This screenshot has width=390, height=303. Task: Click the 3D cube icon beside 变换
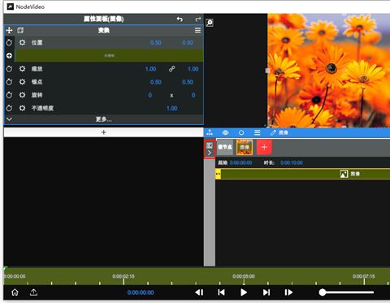point(20,30)
